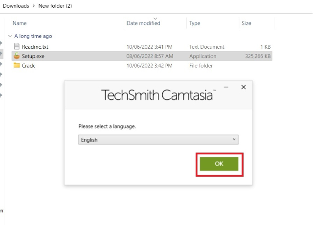Click the green OK button
313x225 pixels.
(219, 164)
